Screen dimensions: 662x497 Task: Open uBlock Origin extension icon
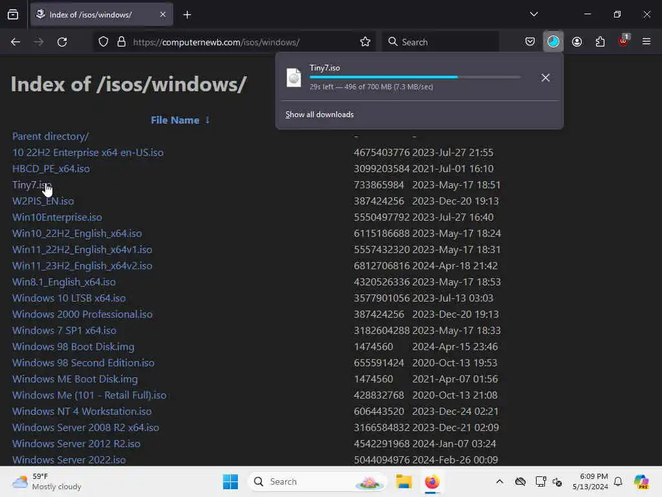click(623, 41)
